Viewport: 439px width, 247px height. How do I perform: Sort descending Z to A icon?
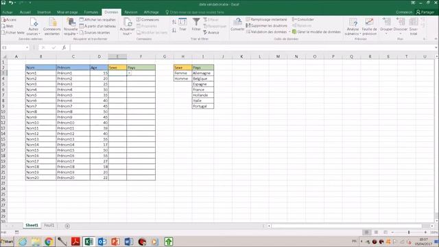[x=174, y=30]
